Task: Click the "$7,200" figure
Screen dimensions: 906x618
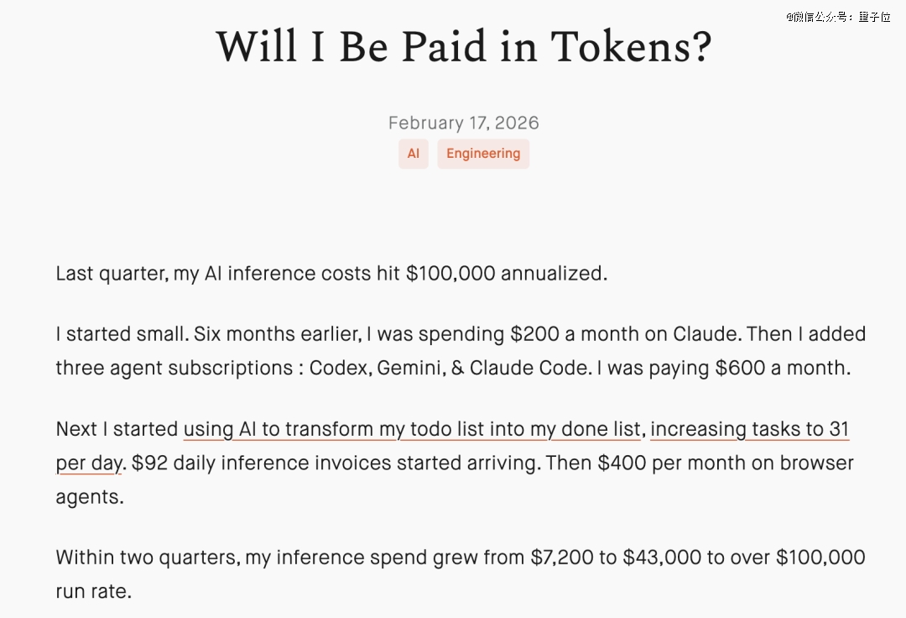Action: (560, 558)
